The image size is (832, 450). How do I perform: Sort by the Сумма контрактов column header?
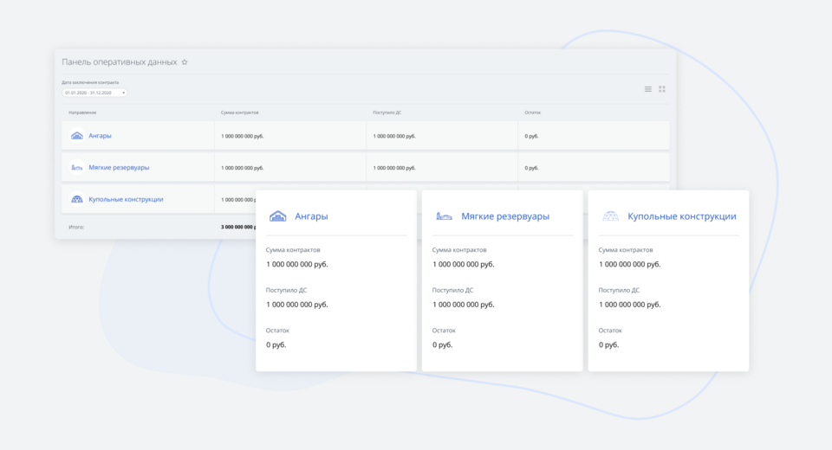pos(240,112)
